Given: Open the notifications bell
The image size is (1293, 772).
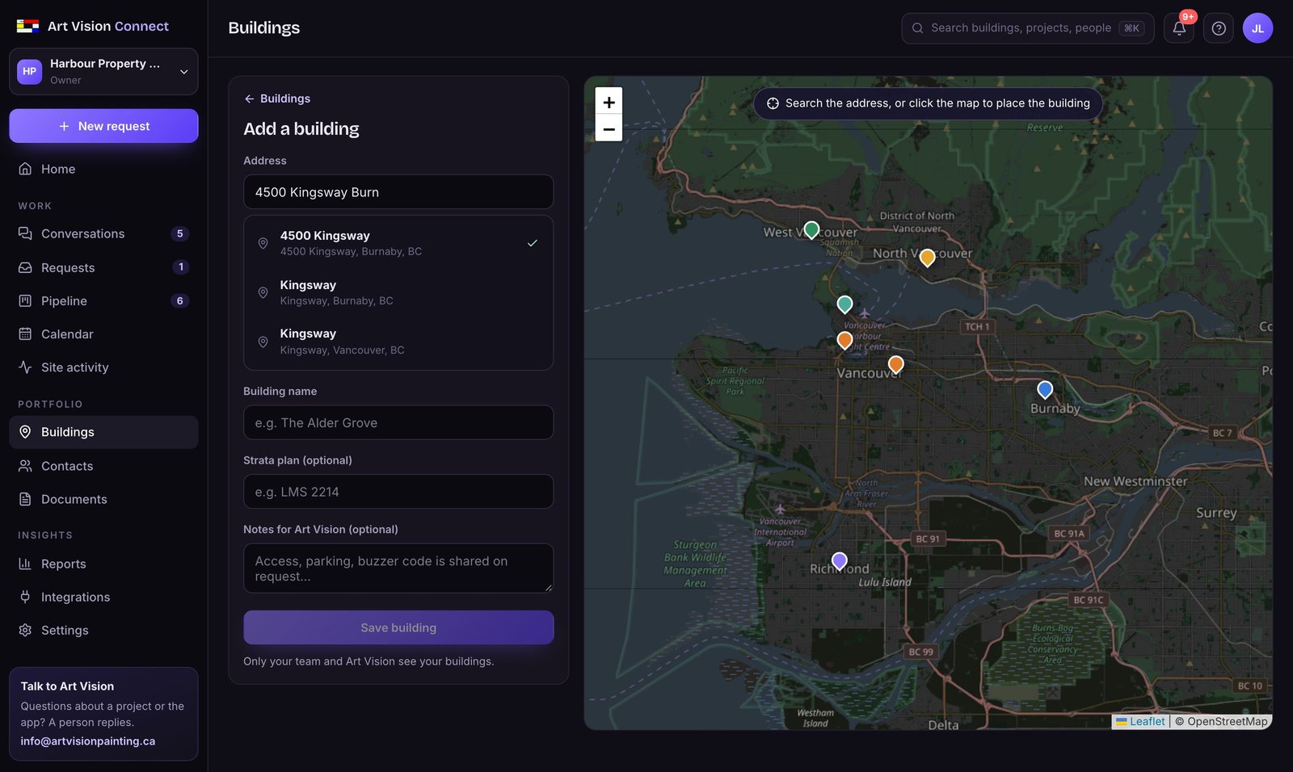Looking at the screenshot, I should pos(1179,28).
